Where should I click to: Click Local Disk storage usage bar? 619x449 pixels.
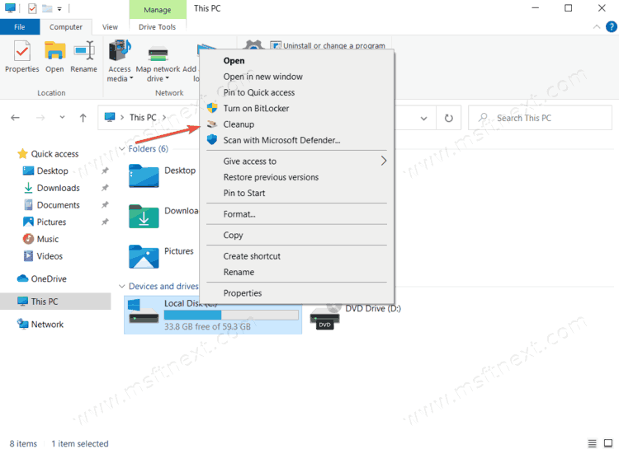click(231, 315)
